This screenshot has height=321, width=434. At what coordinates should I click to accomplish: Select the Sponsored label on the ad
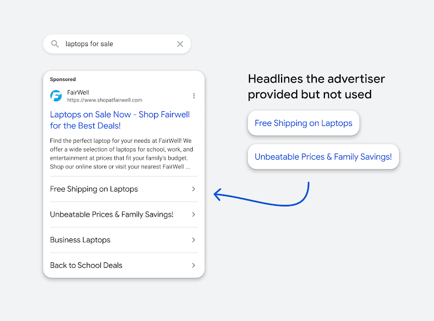(x=62, y=79)
